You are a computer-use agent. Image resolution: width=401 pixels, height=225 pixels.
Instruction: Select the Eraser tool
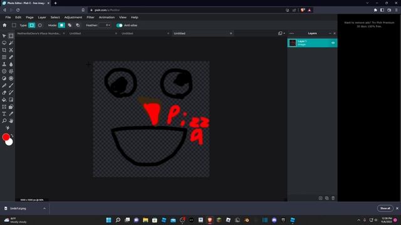click(4, 92)
